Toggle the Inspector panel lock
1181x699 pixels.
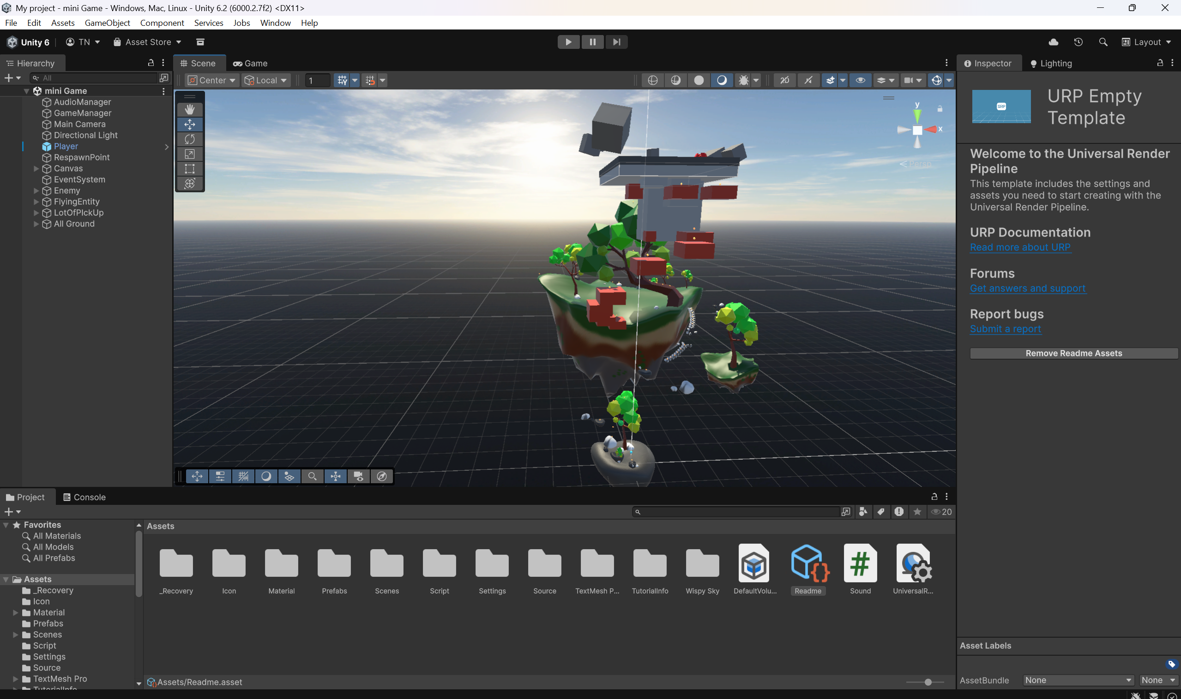point(1160,63)
